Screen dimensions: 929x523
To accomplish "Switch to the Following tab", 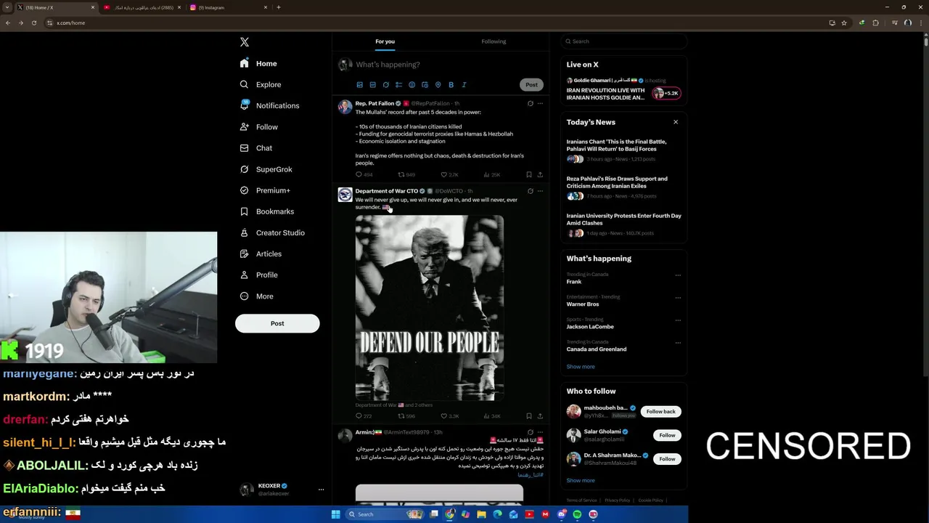I will [494, 41].
